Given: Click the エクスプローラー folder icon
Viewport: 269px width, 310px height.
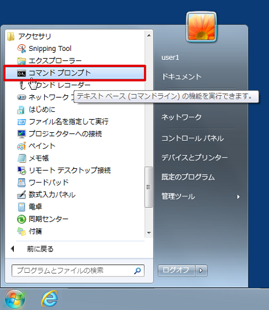Looking at the screenshot, I should pos(22,61).
